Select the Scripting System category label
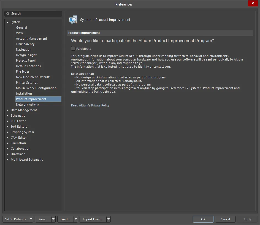The image size is (260, 225). (22, 132)
